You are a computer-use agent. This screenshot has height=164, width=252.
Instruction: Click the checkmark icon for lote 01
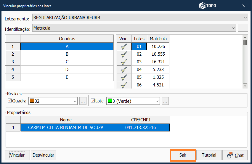tap(124, 46)
